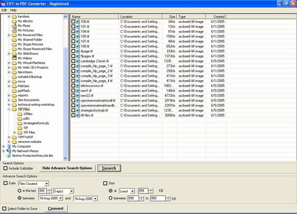
Task: Open the Files Created dropdown
Action: click(46, 183)
